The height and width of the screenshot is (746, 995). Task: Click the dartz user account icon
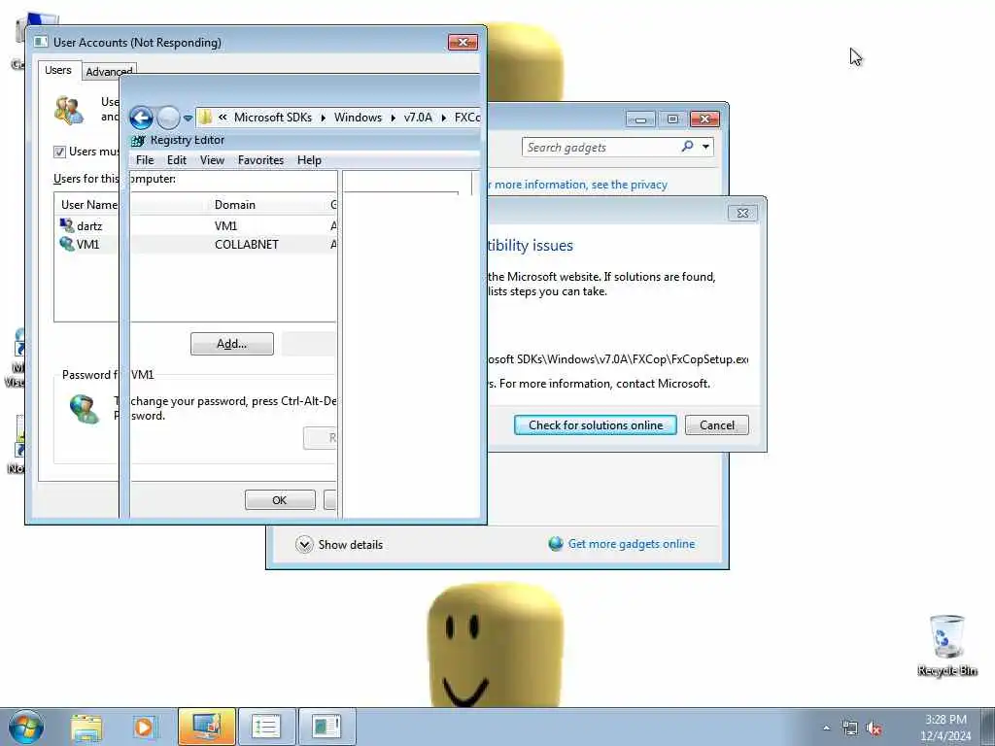(x=67, y=225)
